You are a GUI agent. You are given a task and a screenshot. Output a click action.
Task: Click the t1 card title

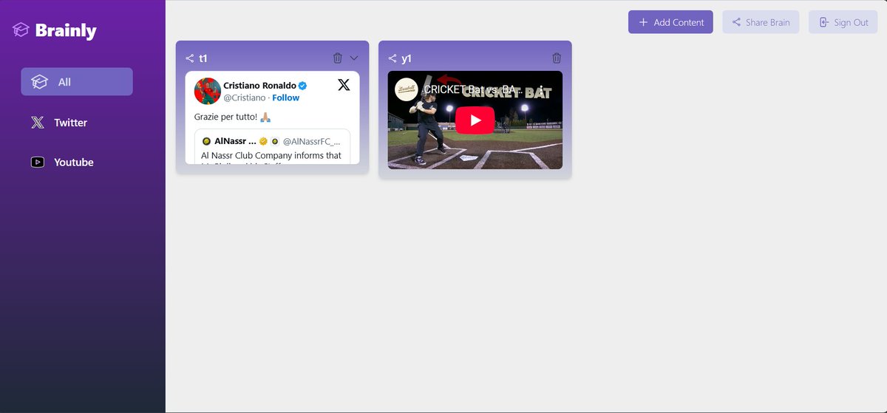[x=203, y=58]
